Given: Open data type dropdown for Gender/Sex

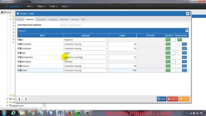Looking at the screenshot, I should [x=86, y=57].
